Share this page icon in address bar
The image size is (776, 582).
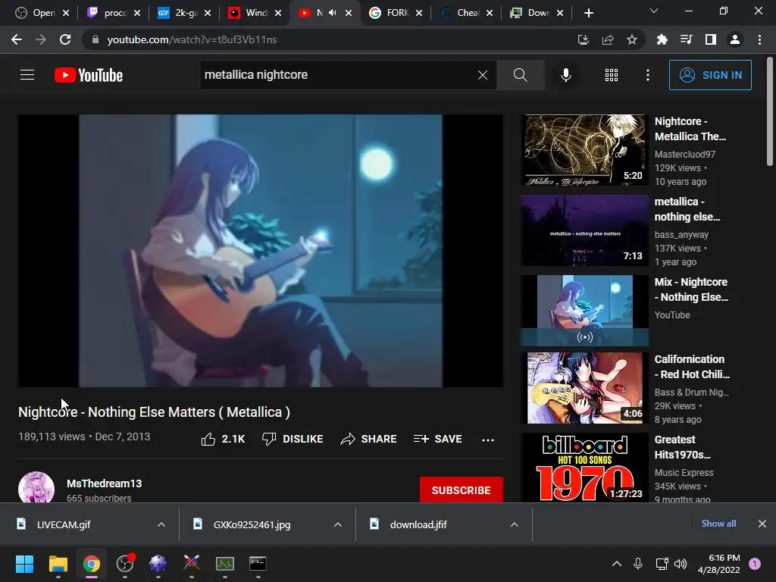tap(608, 39)
